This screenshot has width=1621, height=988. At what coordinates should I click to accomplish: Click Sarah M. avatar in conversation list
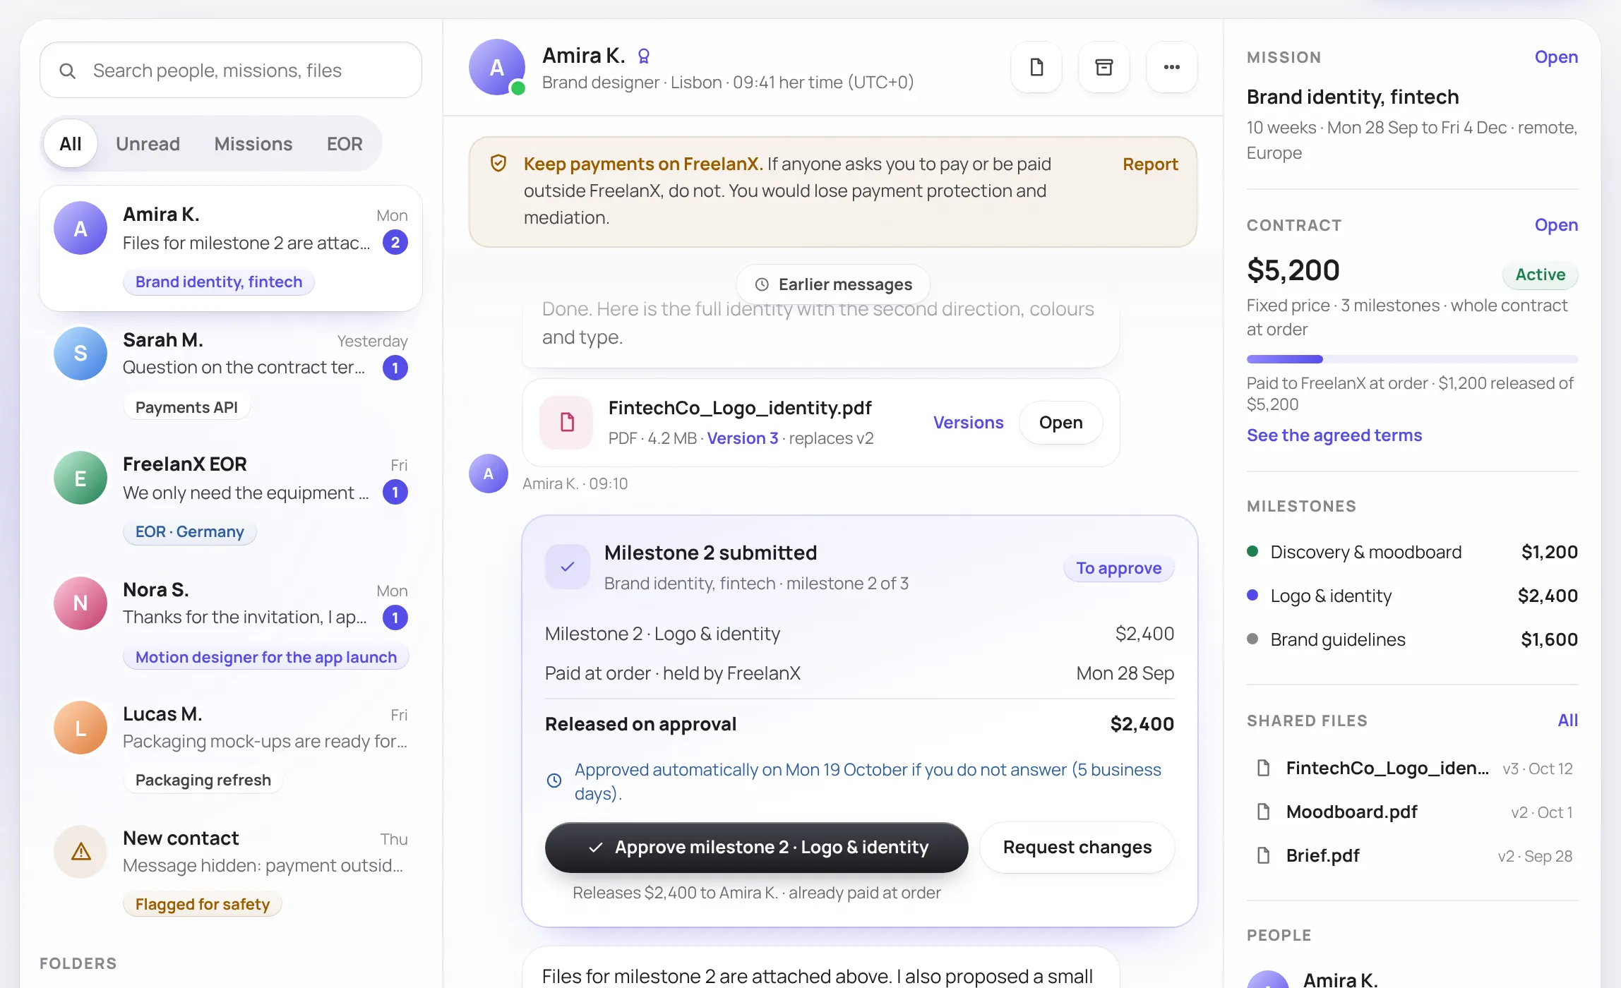pyautogui.click(x=80, y=353)
